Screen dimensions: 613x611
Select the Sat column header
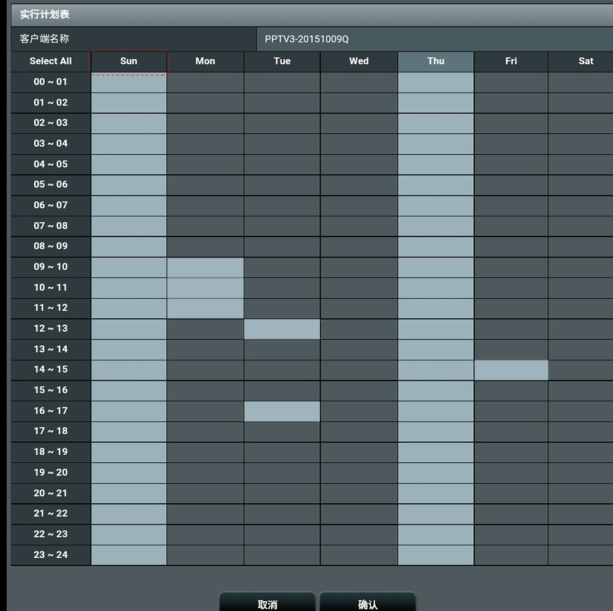click(585, 61)
